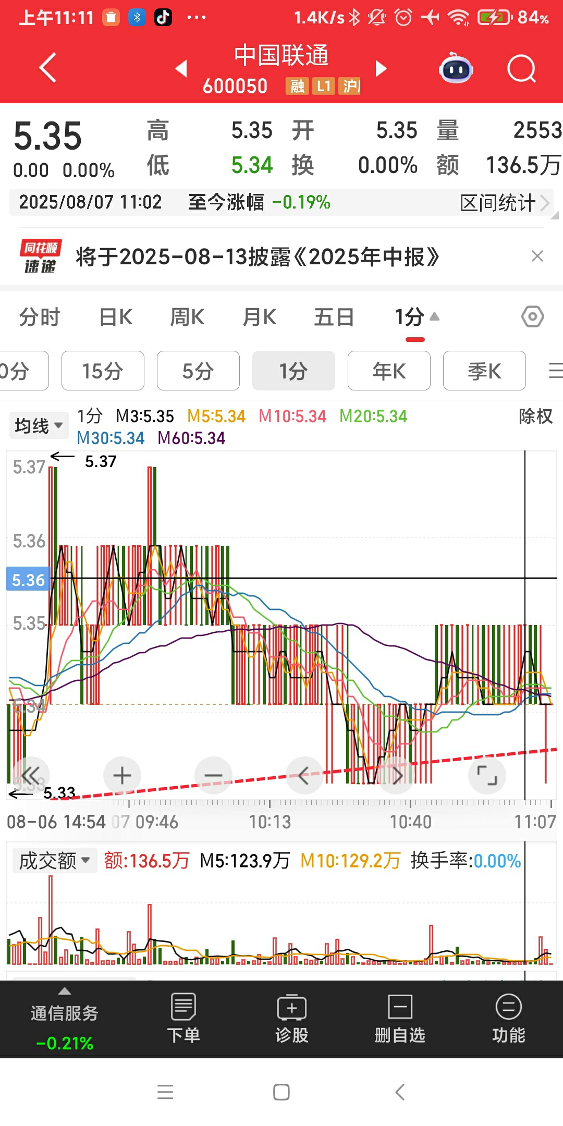Viewport: 563px width, 1126px height.
Task: Tap 删自选 remove from watchlist icon
Action: 400,1018
